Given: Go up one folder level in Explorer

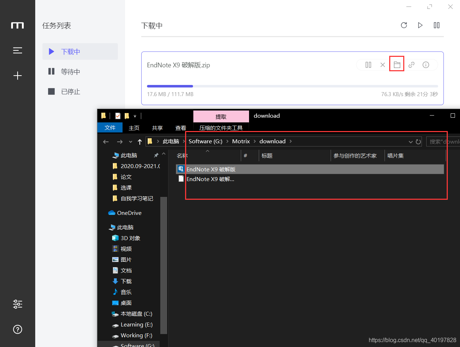Looking at the screenshot, I should pyautogui.click(x=140, y=142).
